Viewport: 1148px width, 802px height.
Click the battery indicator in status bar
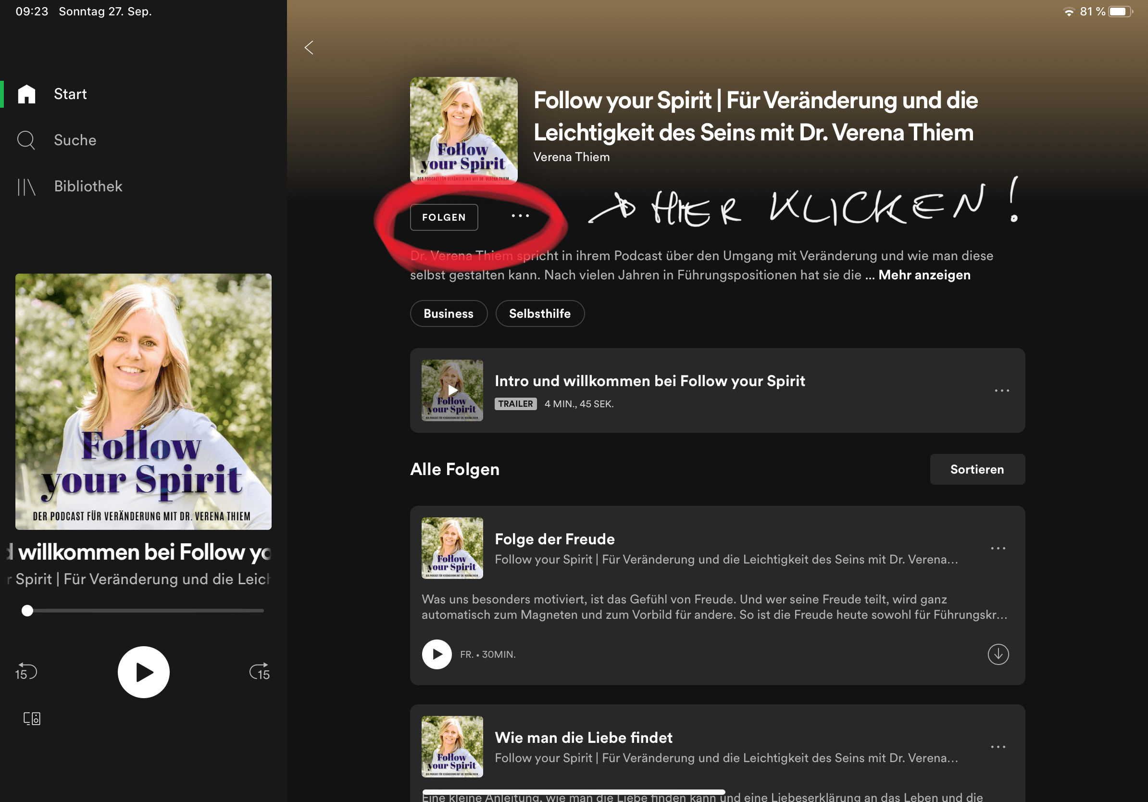click(1121, 12)
